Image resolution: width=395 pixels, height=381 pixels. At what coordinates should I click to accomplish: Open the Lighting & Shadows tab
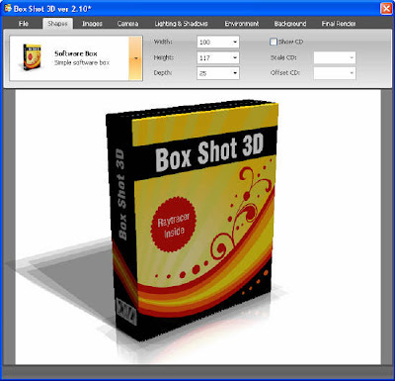point(181,24)
